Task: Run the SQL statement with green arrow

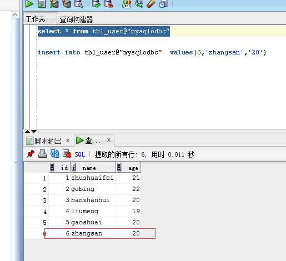Action: coord(29,4)
